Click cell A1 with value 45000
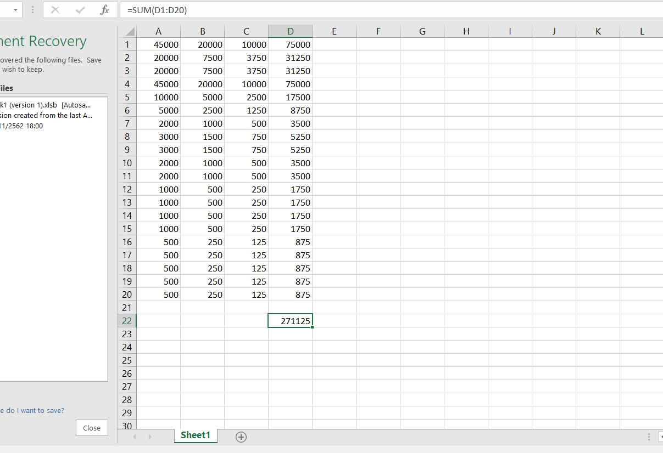This screenshot has width=663, height=453. [159, 45]
